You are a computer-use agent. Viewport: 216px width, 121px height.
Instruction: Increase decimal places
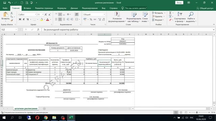(100, 19)
